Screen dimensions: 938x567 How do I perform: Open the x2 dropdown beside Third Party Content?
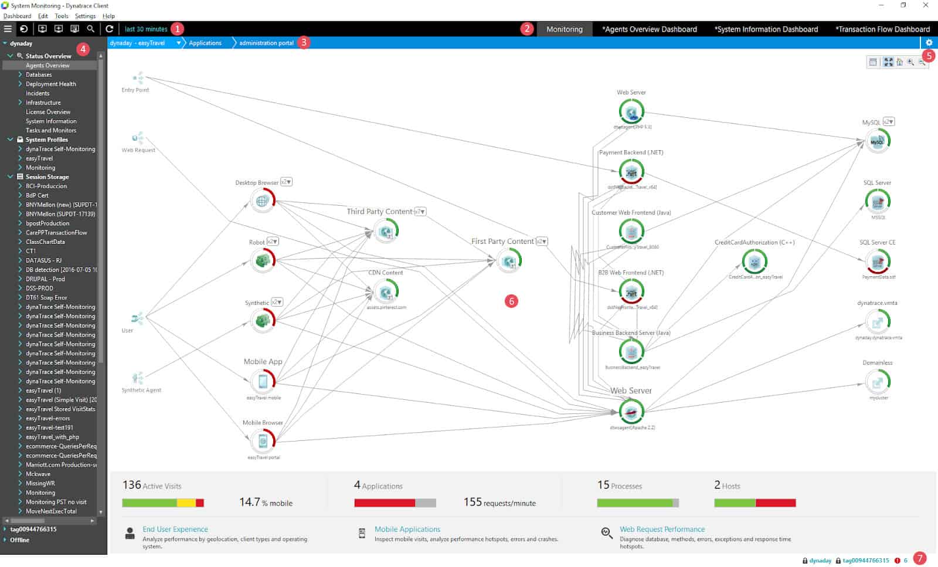pos(420,211)
